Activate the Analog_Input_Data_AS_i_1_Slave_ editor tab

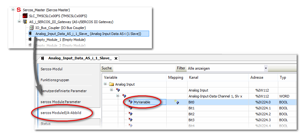(80, 58)
